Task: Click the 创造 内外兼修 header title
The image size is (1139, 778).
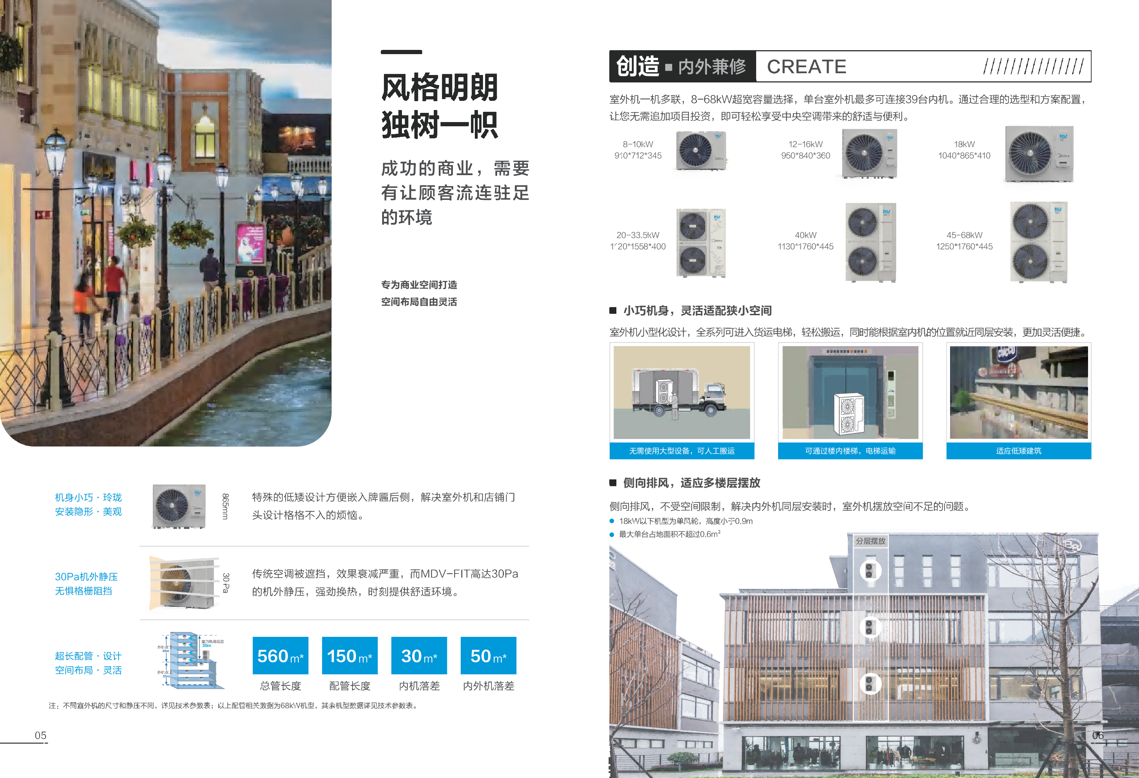Action: pos(681,66)
